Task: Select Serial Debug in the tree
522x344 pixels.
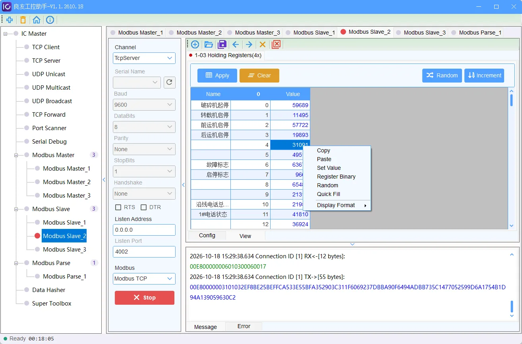Action: click(49, 142)
